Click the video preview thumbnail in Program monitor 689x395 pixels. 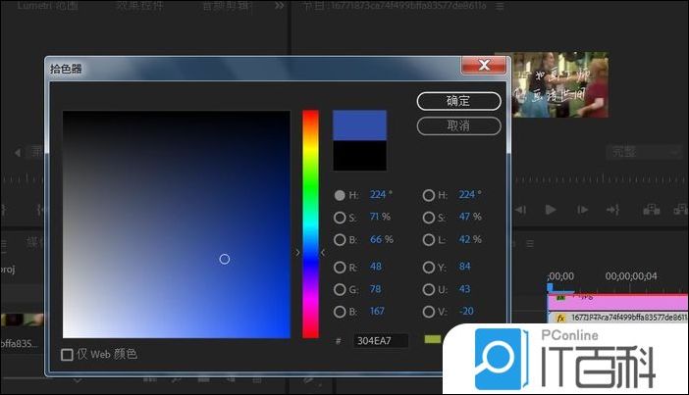560,84
